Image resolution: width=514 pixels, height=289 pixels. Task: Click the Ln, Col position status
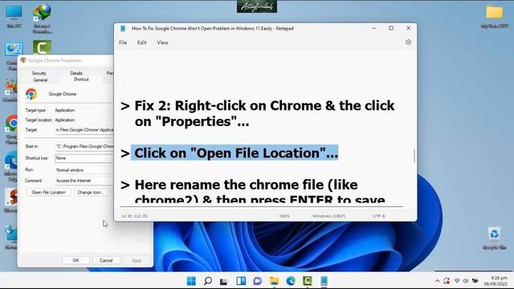(x=134, y=216)
